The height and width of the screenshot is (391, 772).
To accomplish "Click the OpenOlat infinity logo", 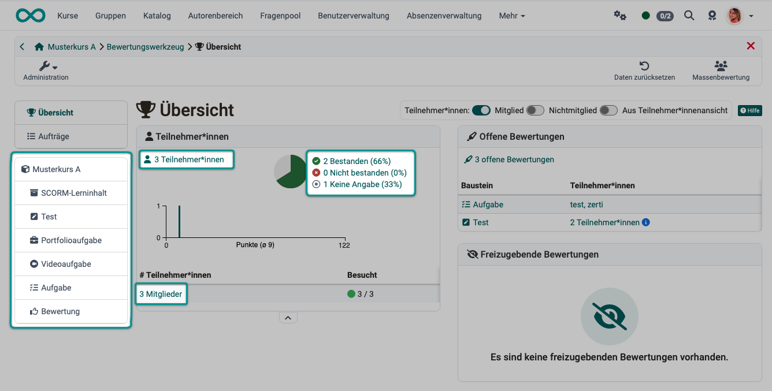I will pyautogui.click(x=30, y=16).
